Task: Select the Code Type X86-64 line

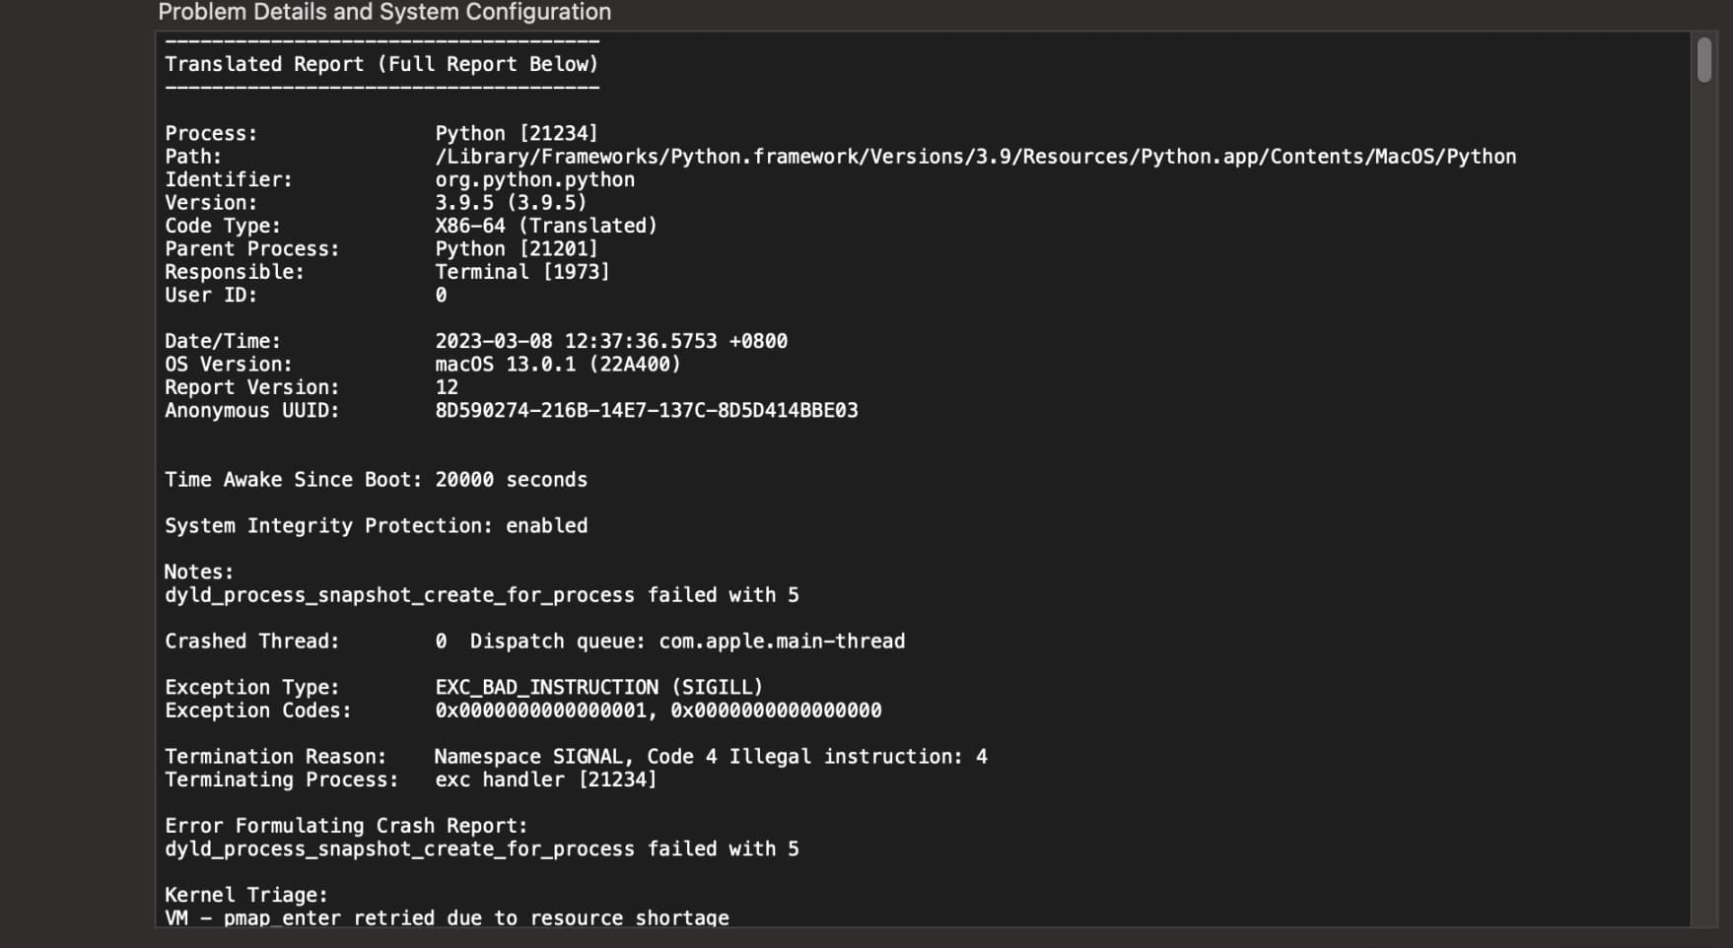Action: pyautogui.click(x=546, y=225)
